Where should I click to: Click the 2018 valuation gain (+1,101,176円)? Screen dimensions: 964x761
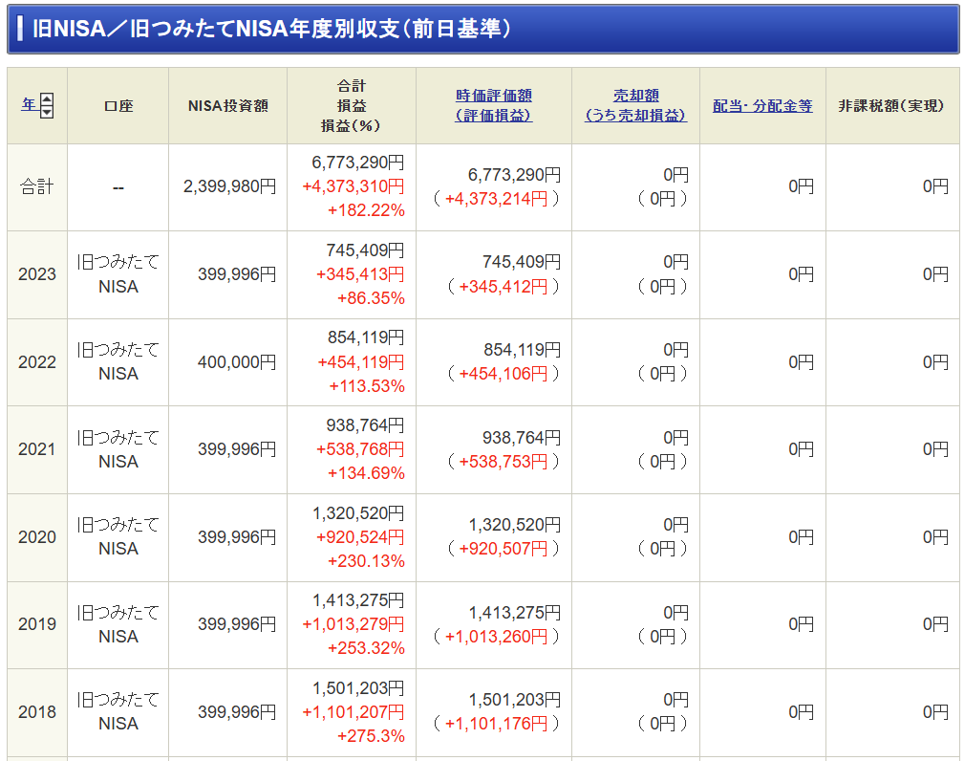click(x=496, y=724)
